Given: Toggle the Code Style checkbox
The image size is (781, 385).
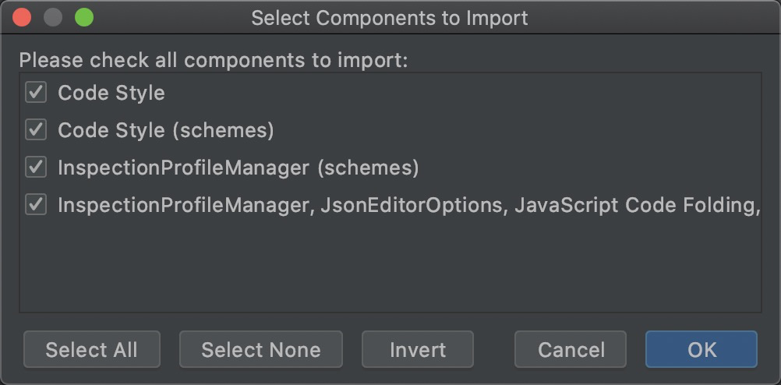Looking at the screenshot, I should coord(36,93).
